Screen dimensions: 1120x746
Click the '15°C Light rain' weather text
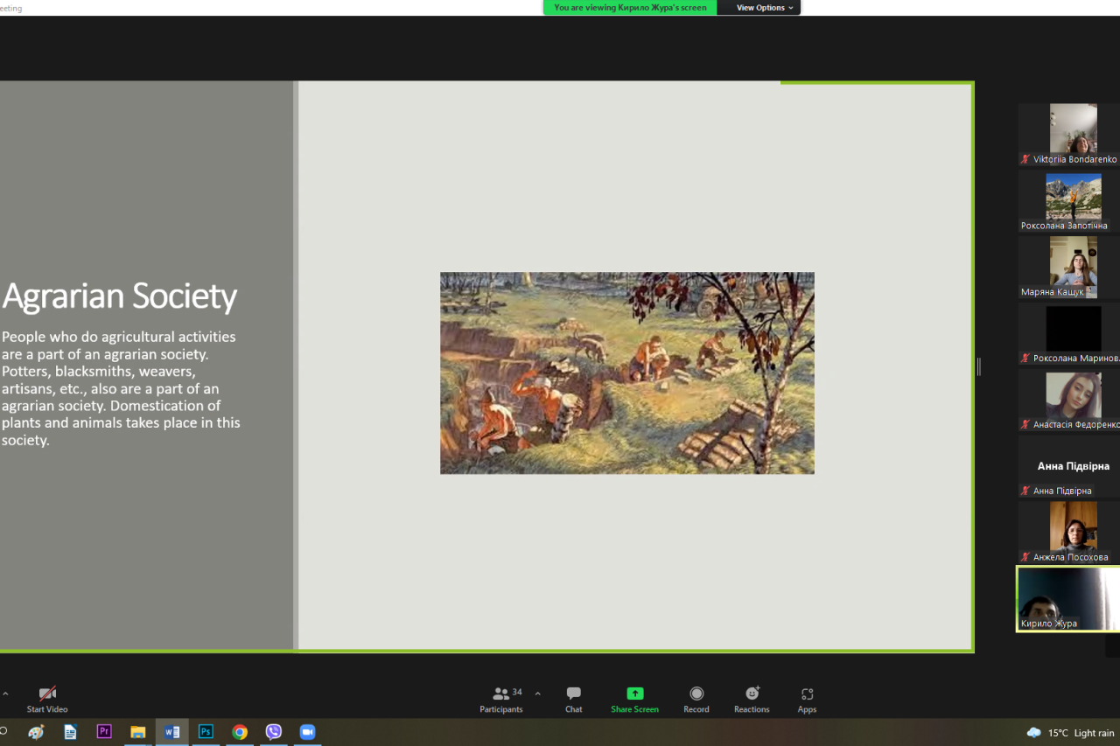point(1081,733)
